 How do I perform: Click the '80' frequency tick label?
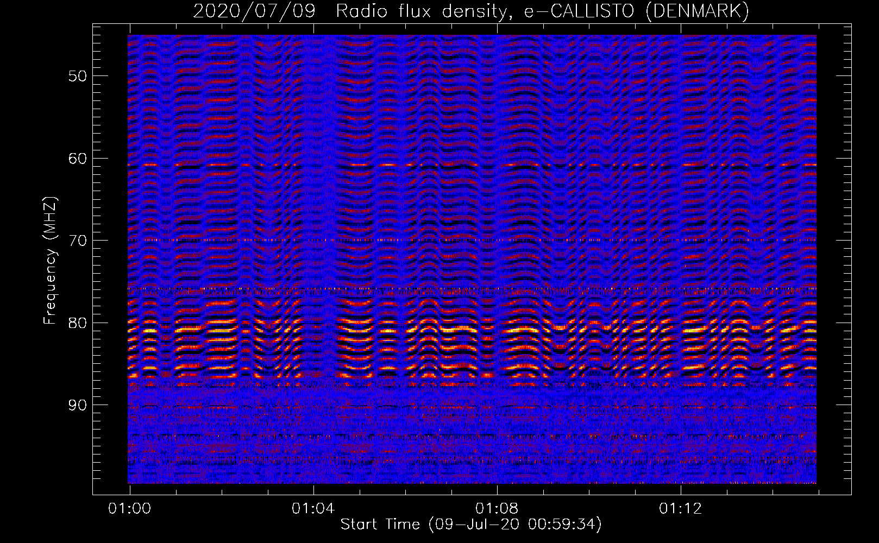point(77,323)
